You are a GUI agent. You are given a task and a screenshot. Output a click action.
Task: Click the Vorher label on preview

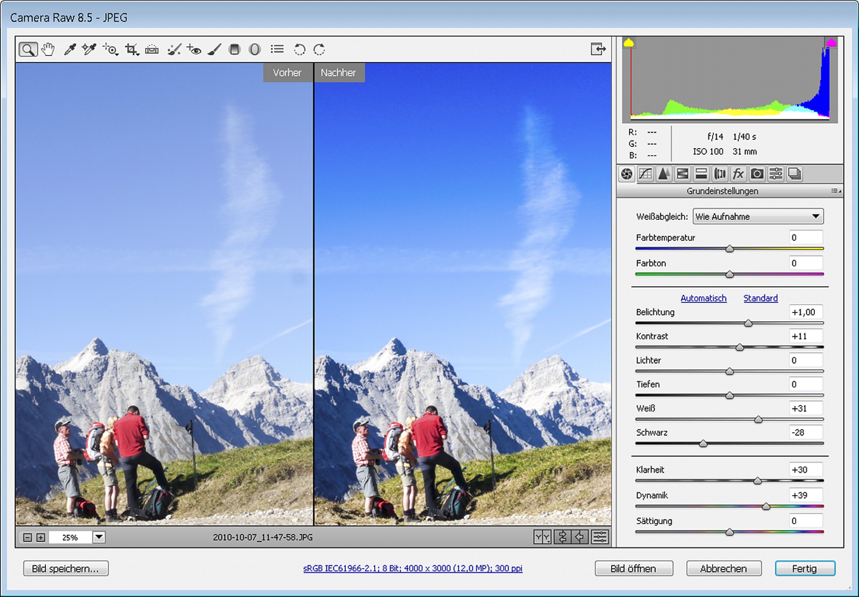point(287,73)
